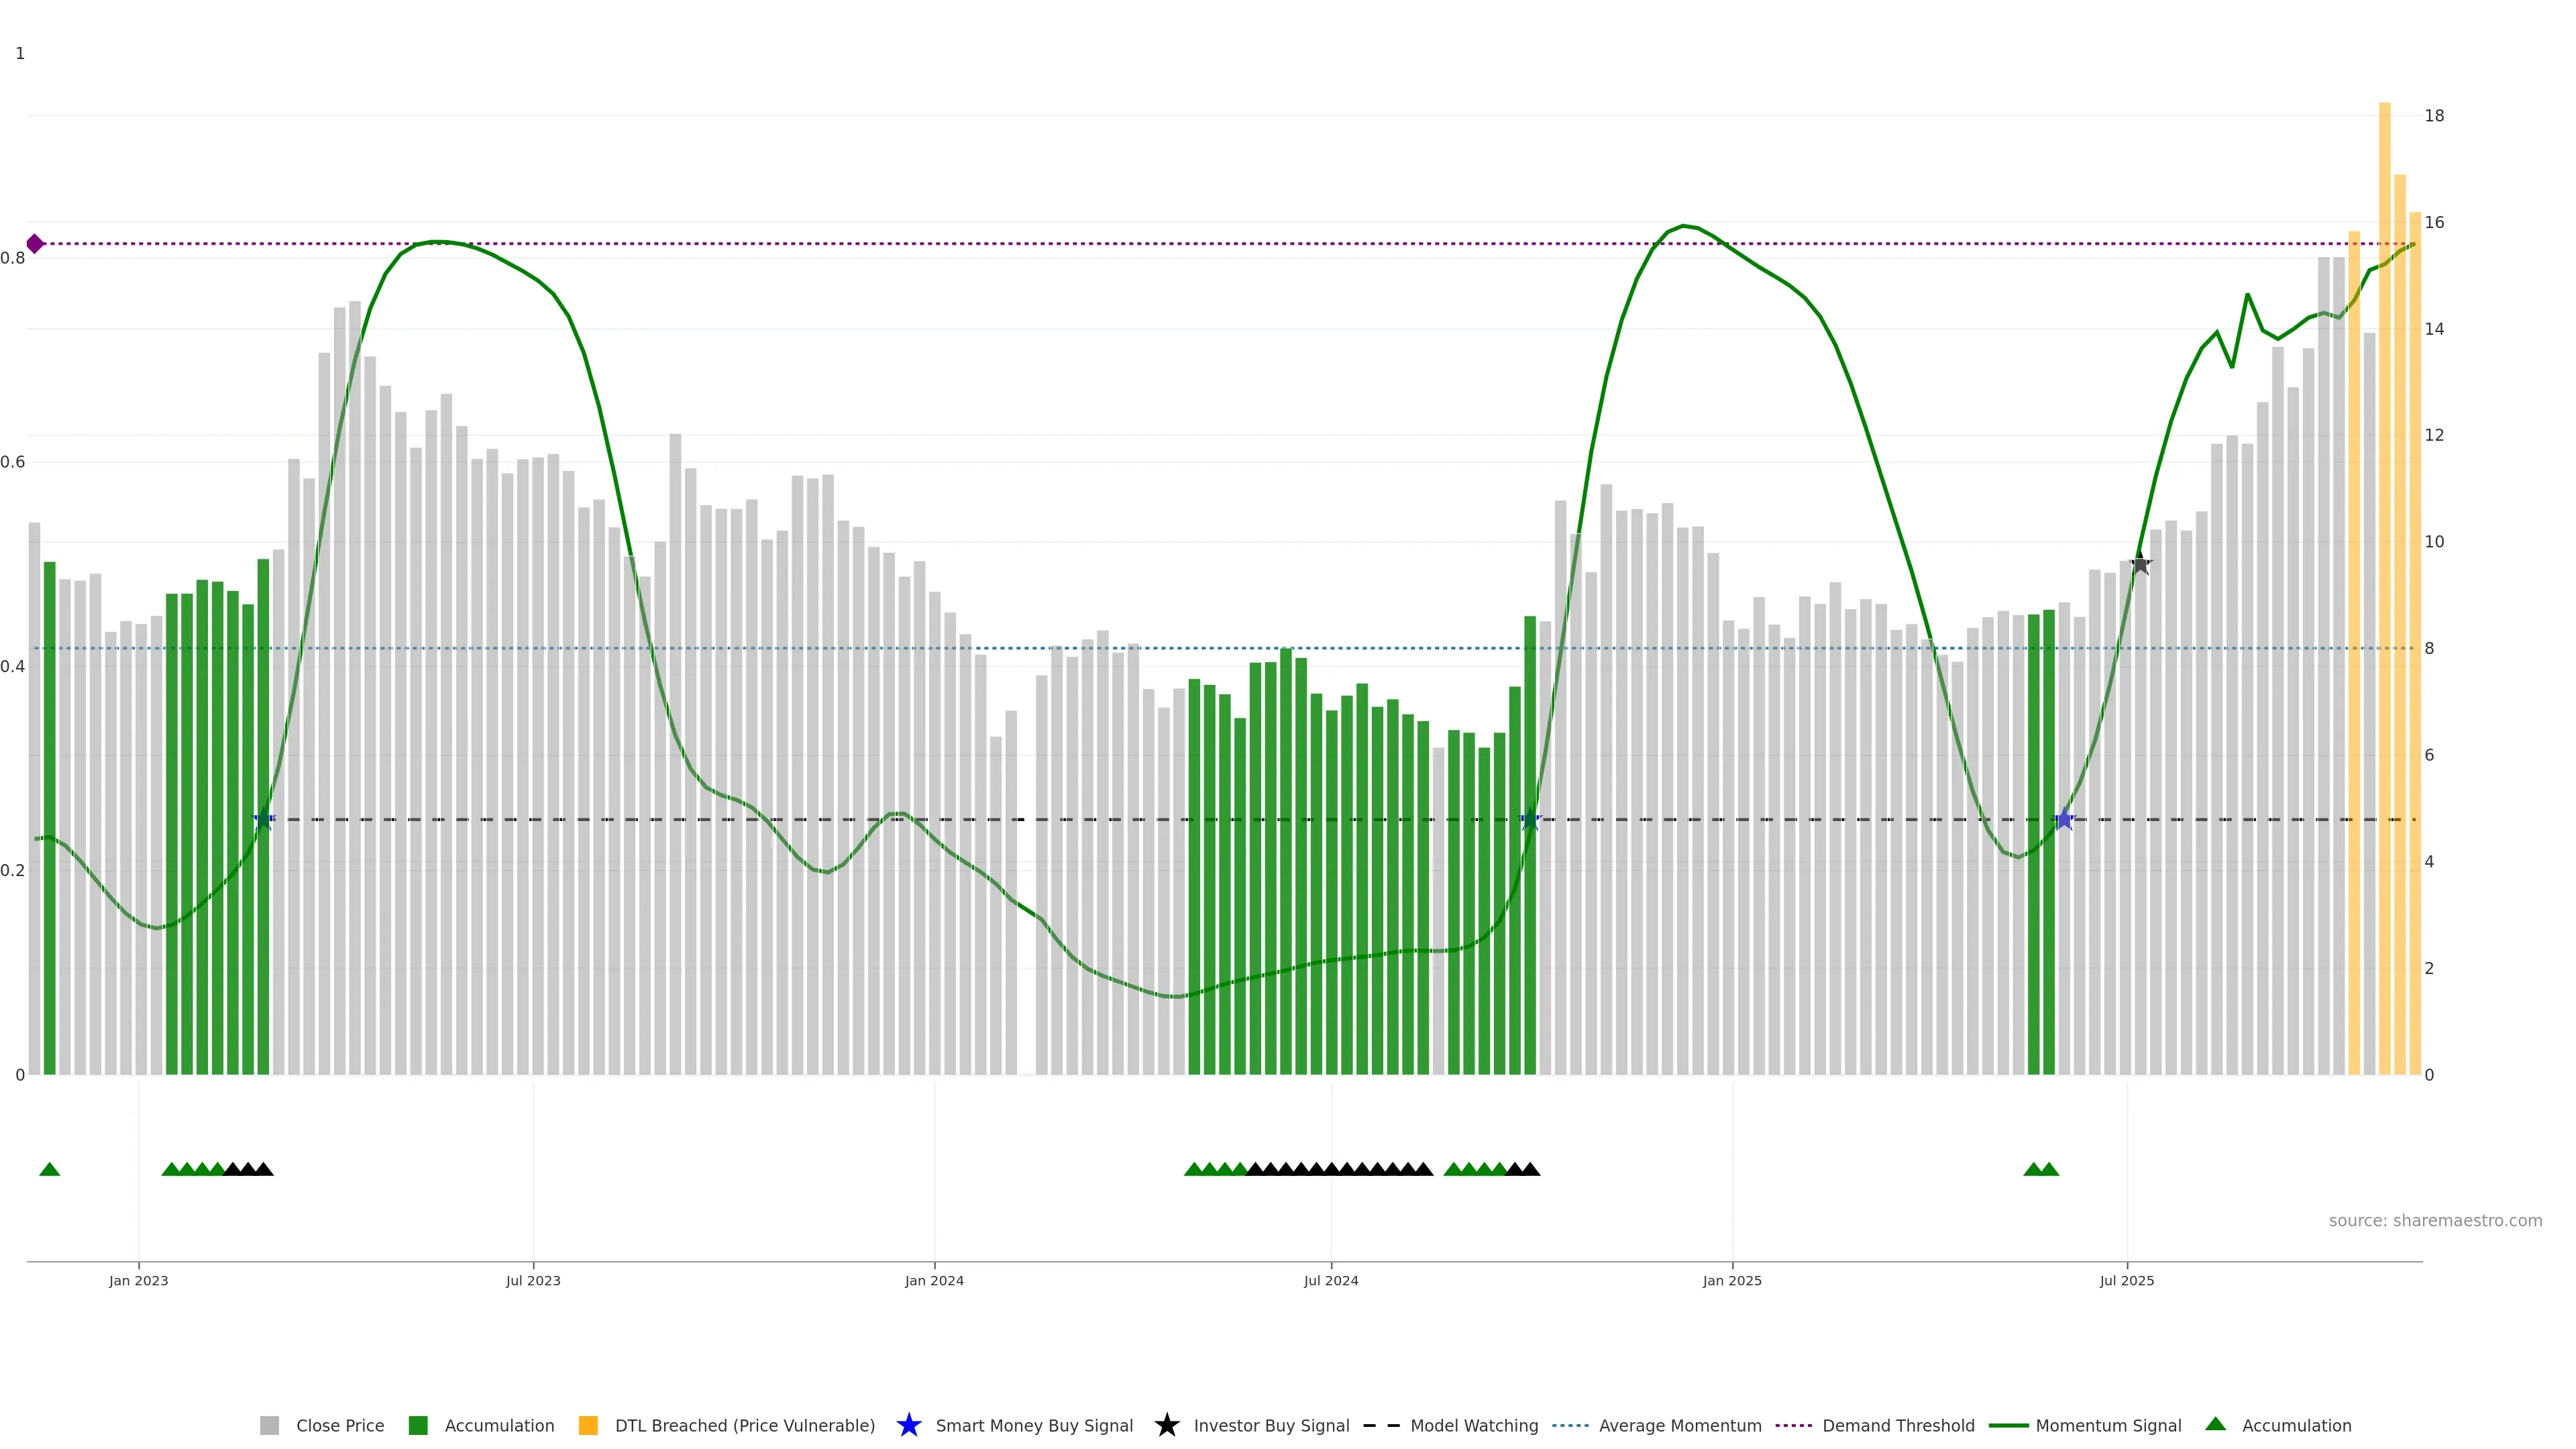Toggle the Model Watching dashed line legend
This screenshot has height=1449, width=2576.
tap(1381, 1425)
